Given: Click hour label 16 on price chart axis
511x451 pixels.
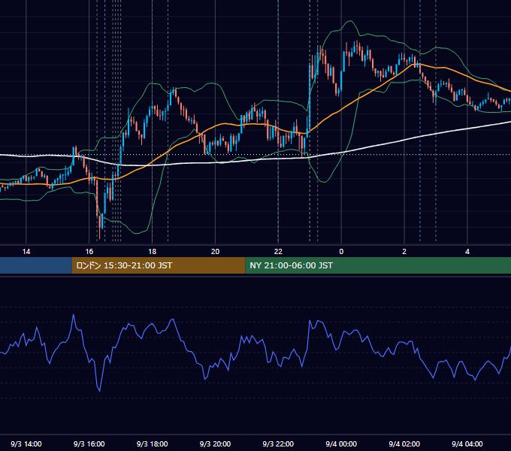Looking at the screenshot, I should (x=89, y=252).
